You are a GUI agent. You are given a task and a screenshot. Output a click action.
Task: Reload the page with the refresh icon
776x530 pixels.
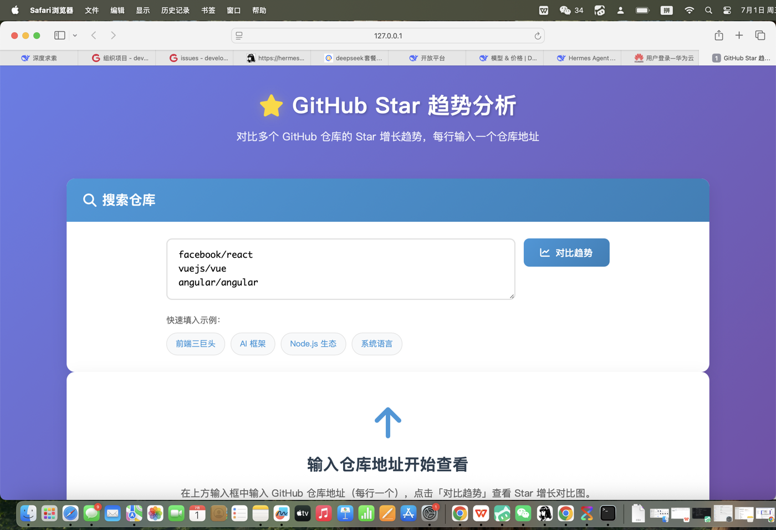[x=537, y=35]
